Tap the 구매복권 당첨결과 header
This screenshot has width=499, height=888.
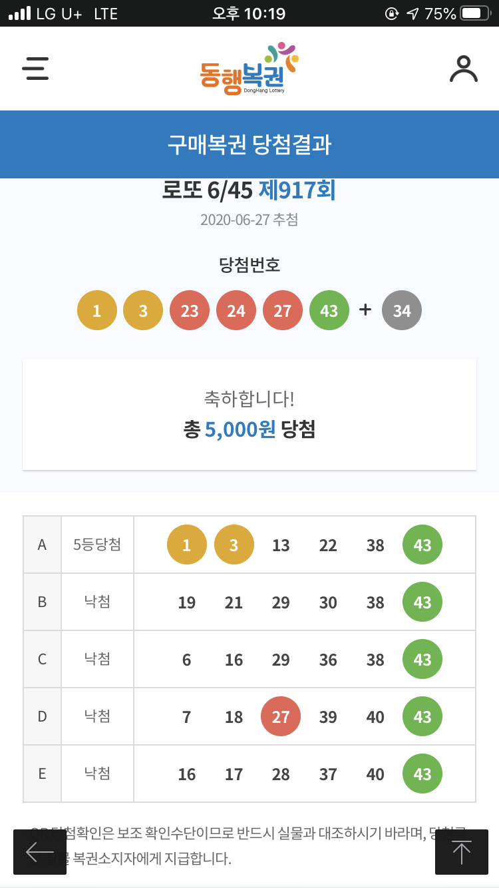(249, 144)
